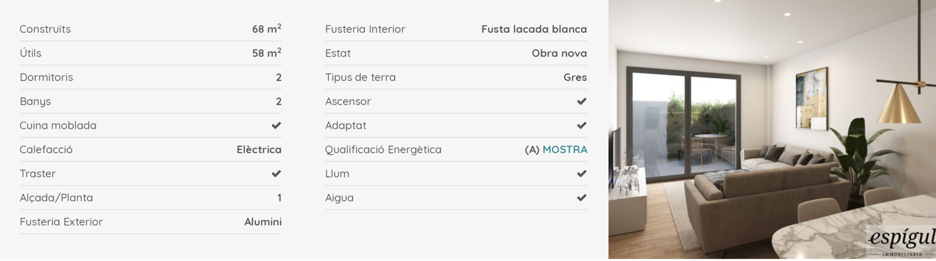Click the Aigua checkmark icon

pos(582,198)
